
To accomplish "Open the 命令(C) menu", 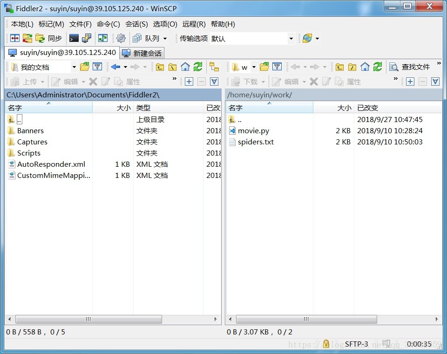I will [x=108, y=24].
